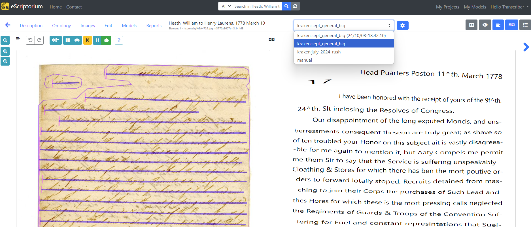Zoom out on the document image
The image size is (531, 227).
(x=5, y=61)
